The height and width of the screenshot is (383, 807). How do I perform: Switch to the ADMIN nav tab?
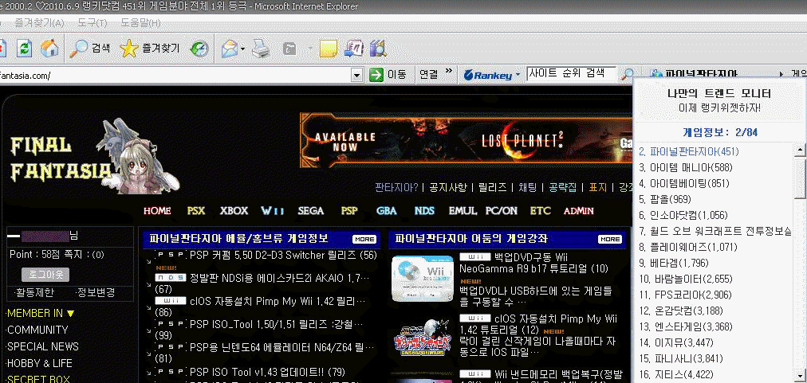coord(578,211)
